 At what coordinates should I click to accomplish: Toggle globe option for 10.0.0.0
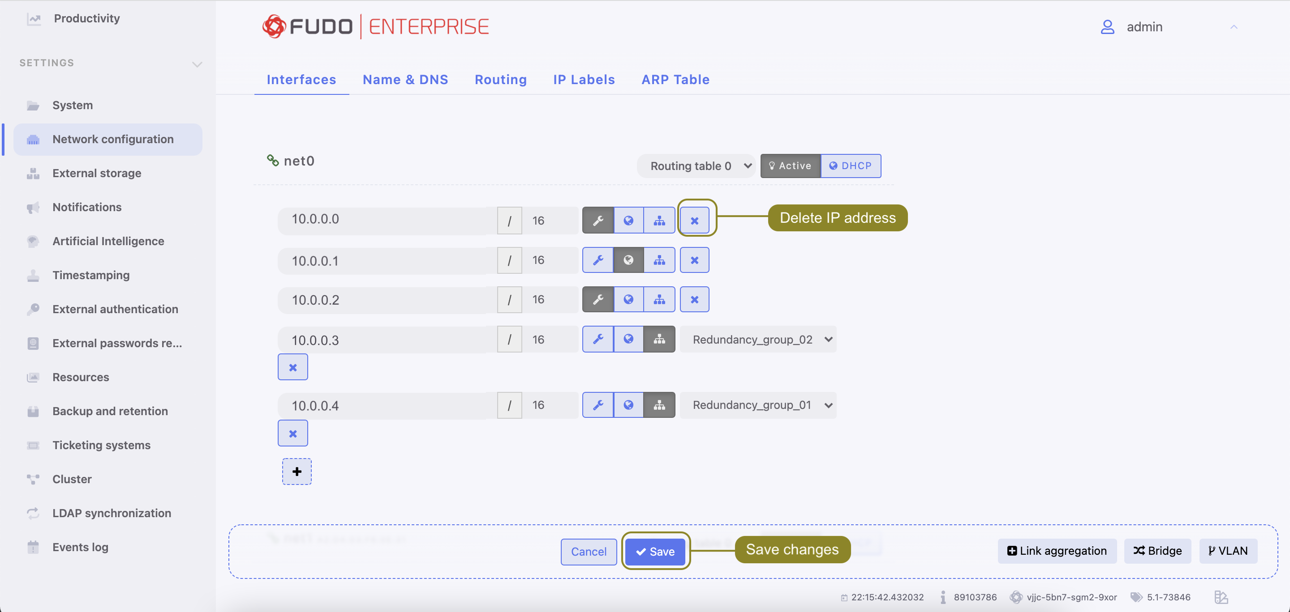click(x=628, y=221)
